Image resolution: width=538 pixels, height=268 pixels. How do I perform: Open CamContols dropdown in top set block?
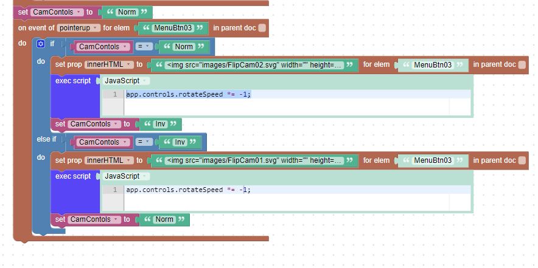click(x=57, y=12)
